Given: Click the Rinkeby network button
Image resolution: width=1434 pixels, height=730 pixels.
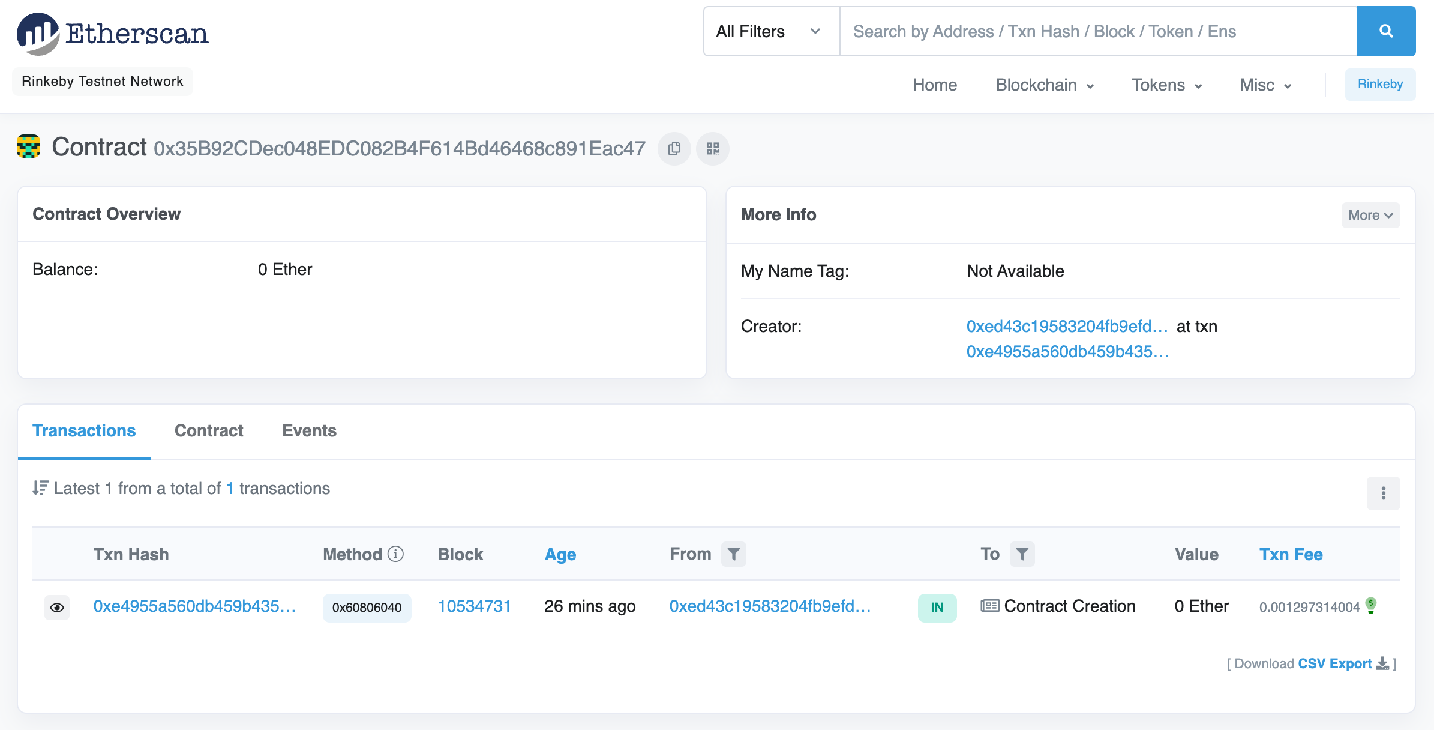Looking at the screenshot, I should (x=1381, y=85).
